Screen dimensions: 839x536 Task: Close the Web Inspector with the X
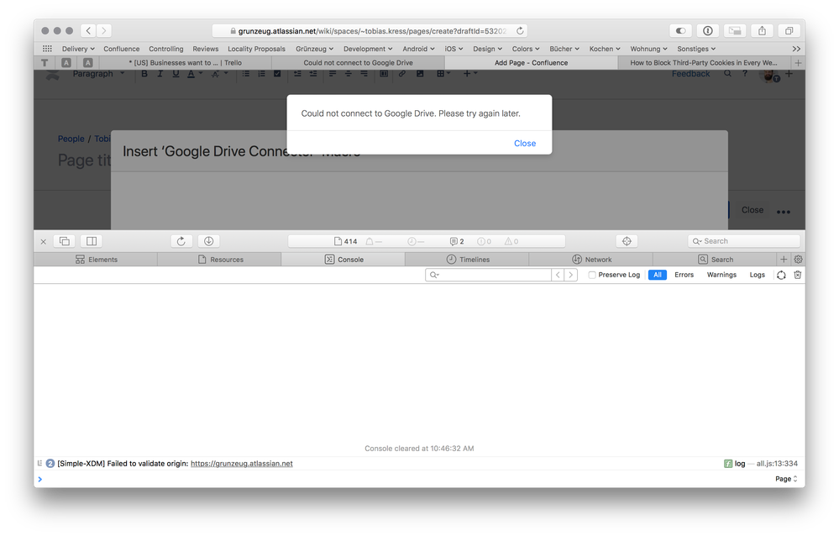pyautogui.click(x=44, y=241)
